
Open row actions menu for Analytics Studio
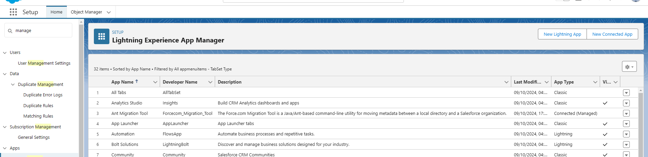626,103
